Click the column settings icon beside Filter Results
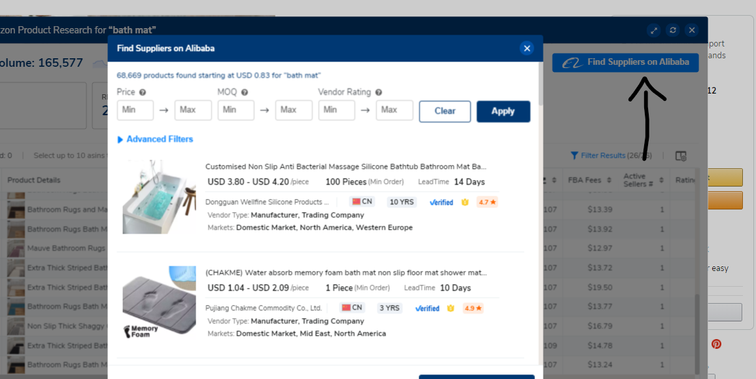The height and width of the screenshot is (379, 756). tap(681, 156)
